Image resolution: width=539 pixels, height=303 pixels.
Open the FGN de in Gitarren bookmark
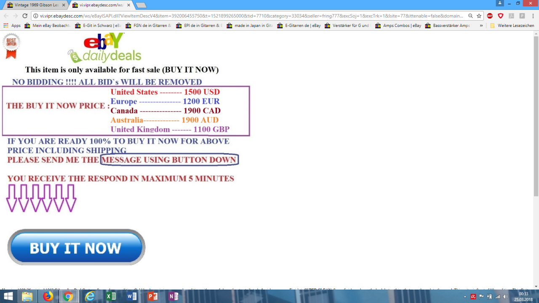coord(148,26)
